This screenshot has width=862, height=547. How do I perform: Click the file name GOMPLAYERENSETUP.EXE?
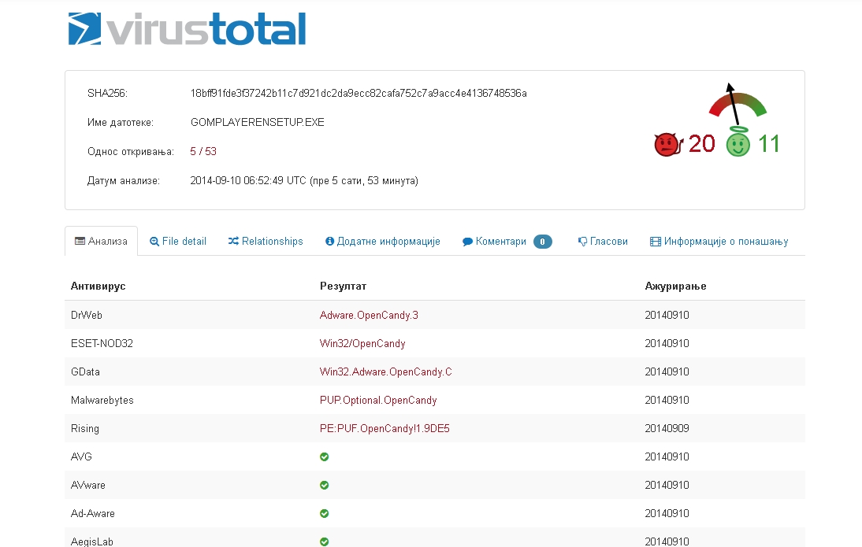click(x=258, y=123)
